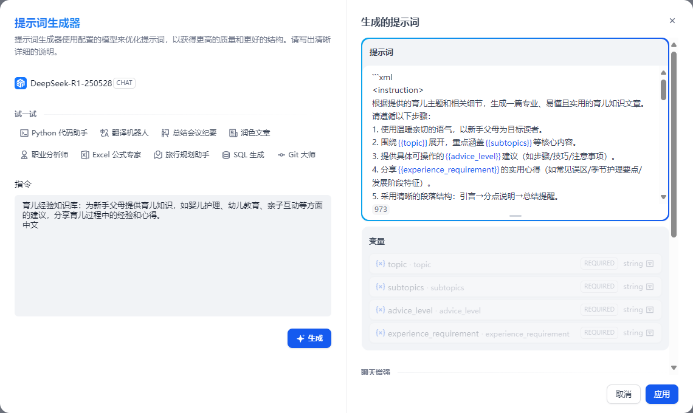Click the Excel 公式专家 icon
Screen dimensions: 693x413
(x=85, y=155)
